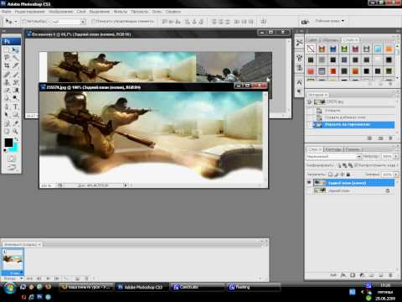Select the Hand tool
The image size is (402, 302).
click(7, 131)
